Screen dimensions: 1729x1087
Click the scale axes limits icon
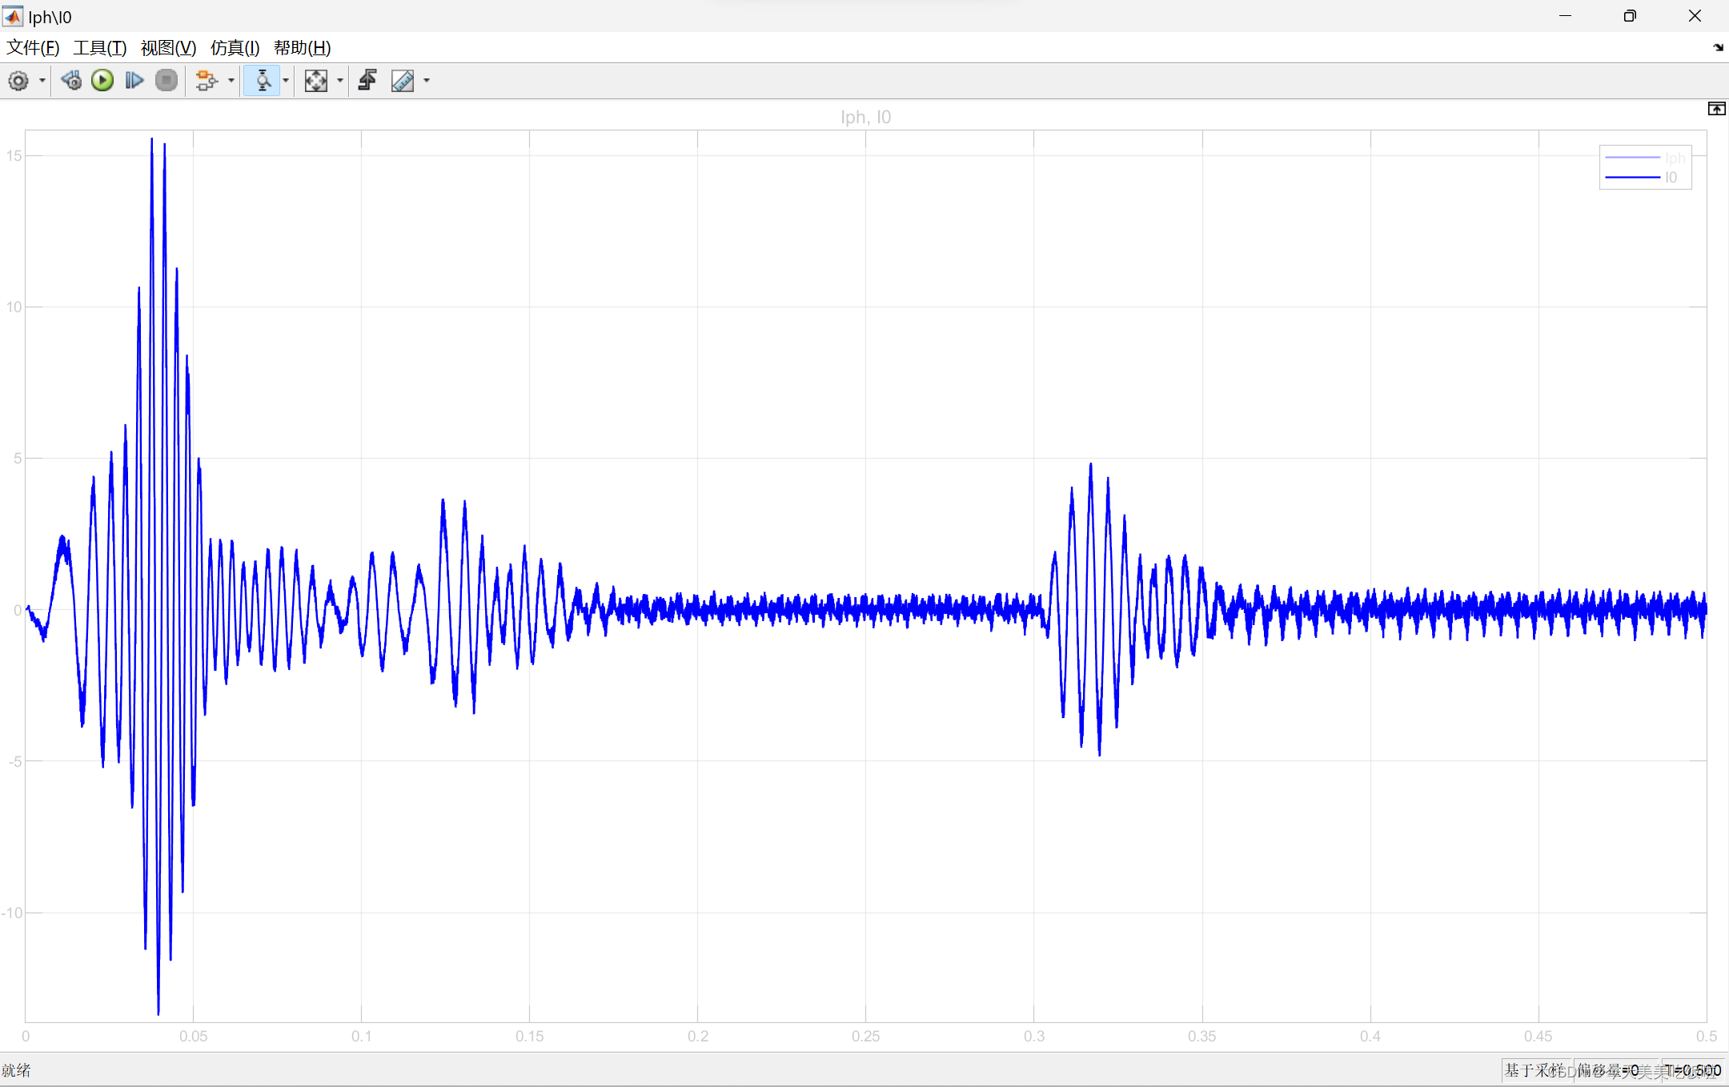[316, 81]
